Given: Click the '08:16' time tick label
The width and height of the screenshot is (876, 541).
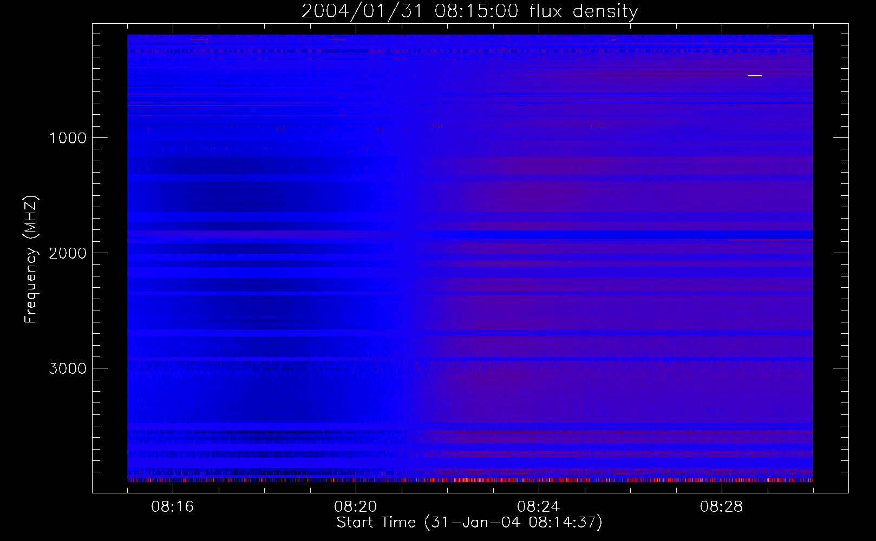Looking at the screenshot, I should point(172,507).
